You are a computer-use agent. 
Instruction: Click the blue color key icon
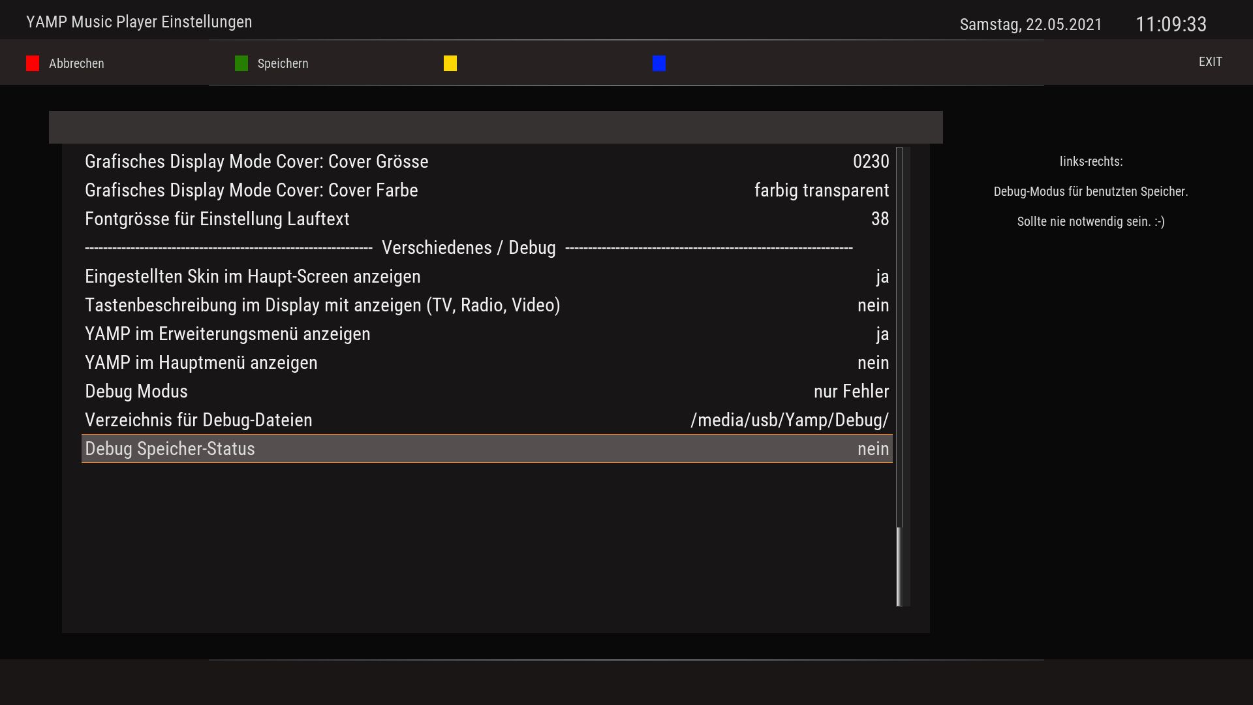pos(658,63)
